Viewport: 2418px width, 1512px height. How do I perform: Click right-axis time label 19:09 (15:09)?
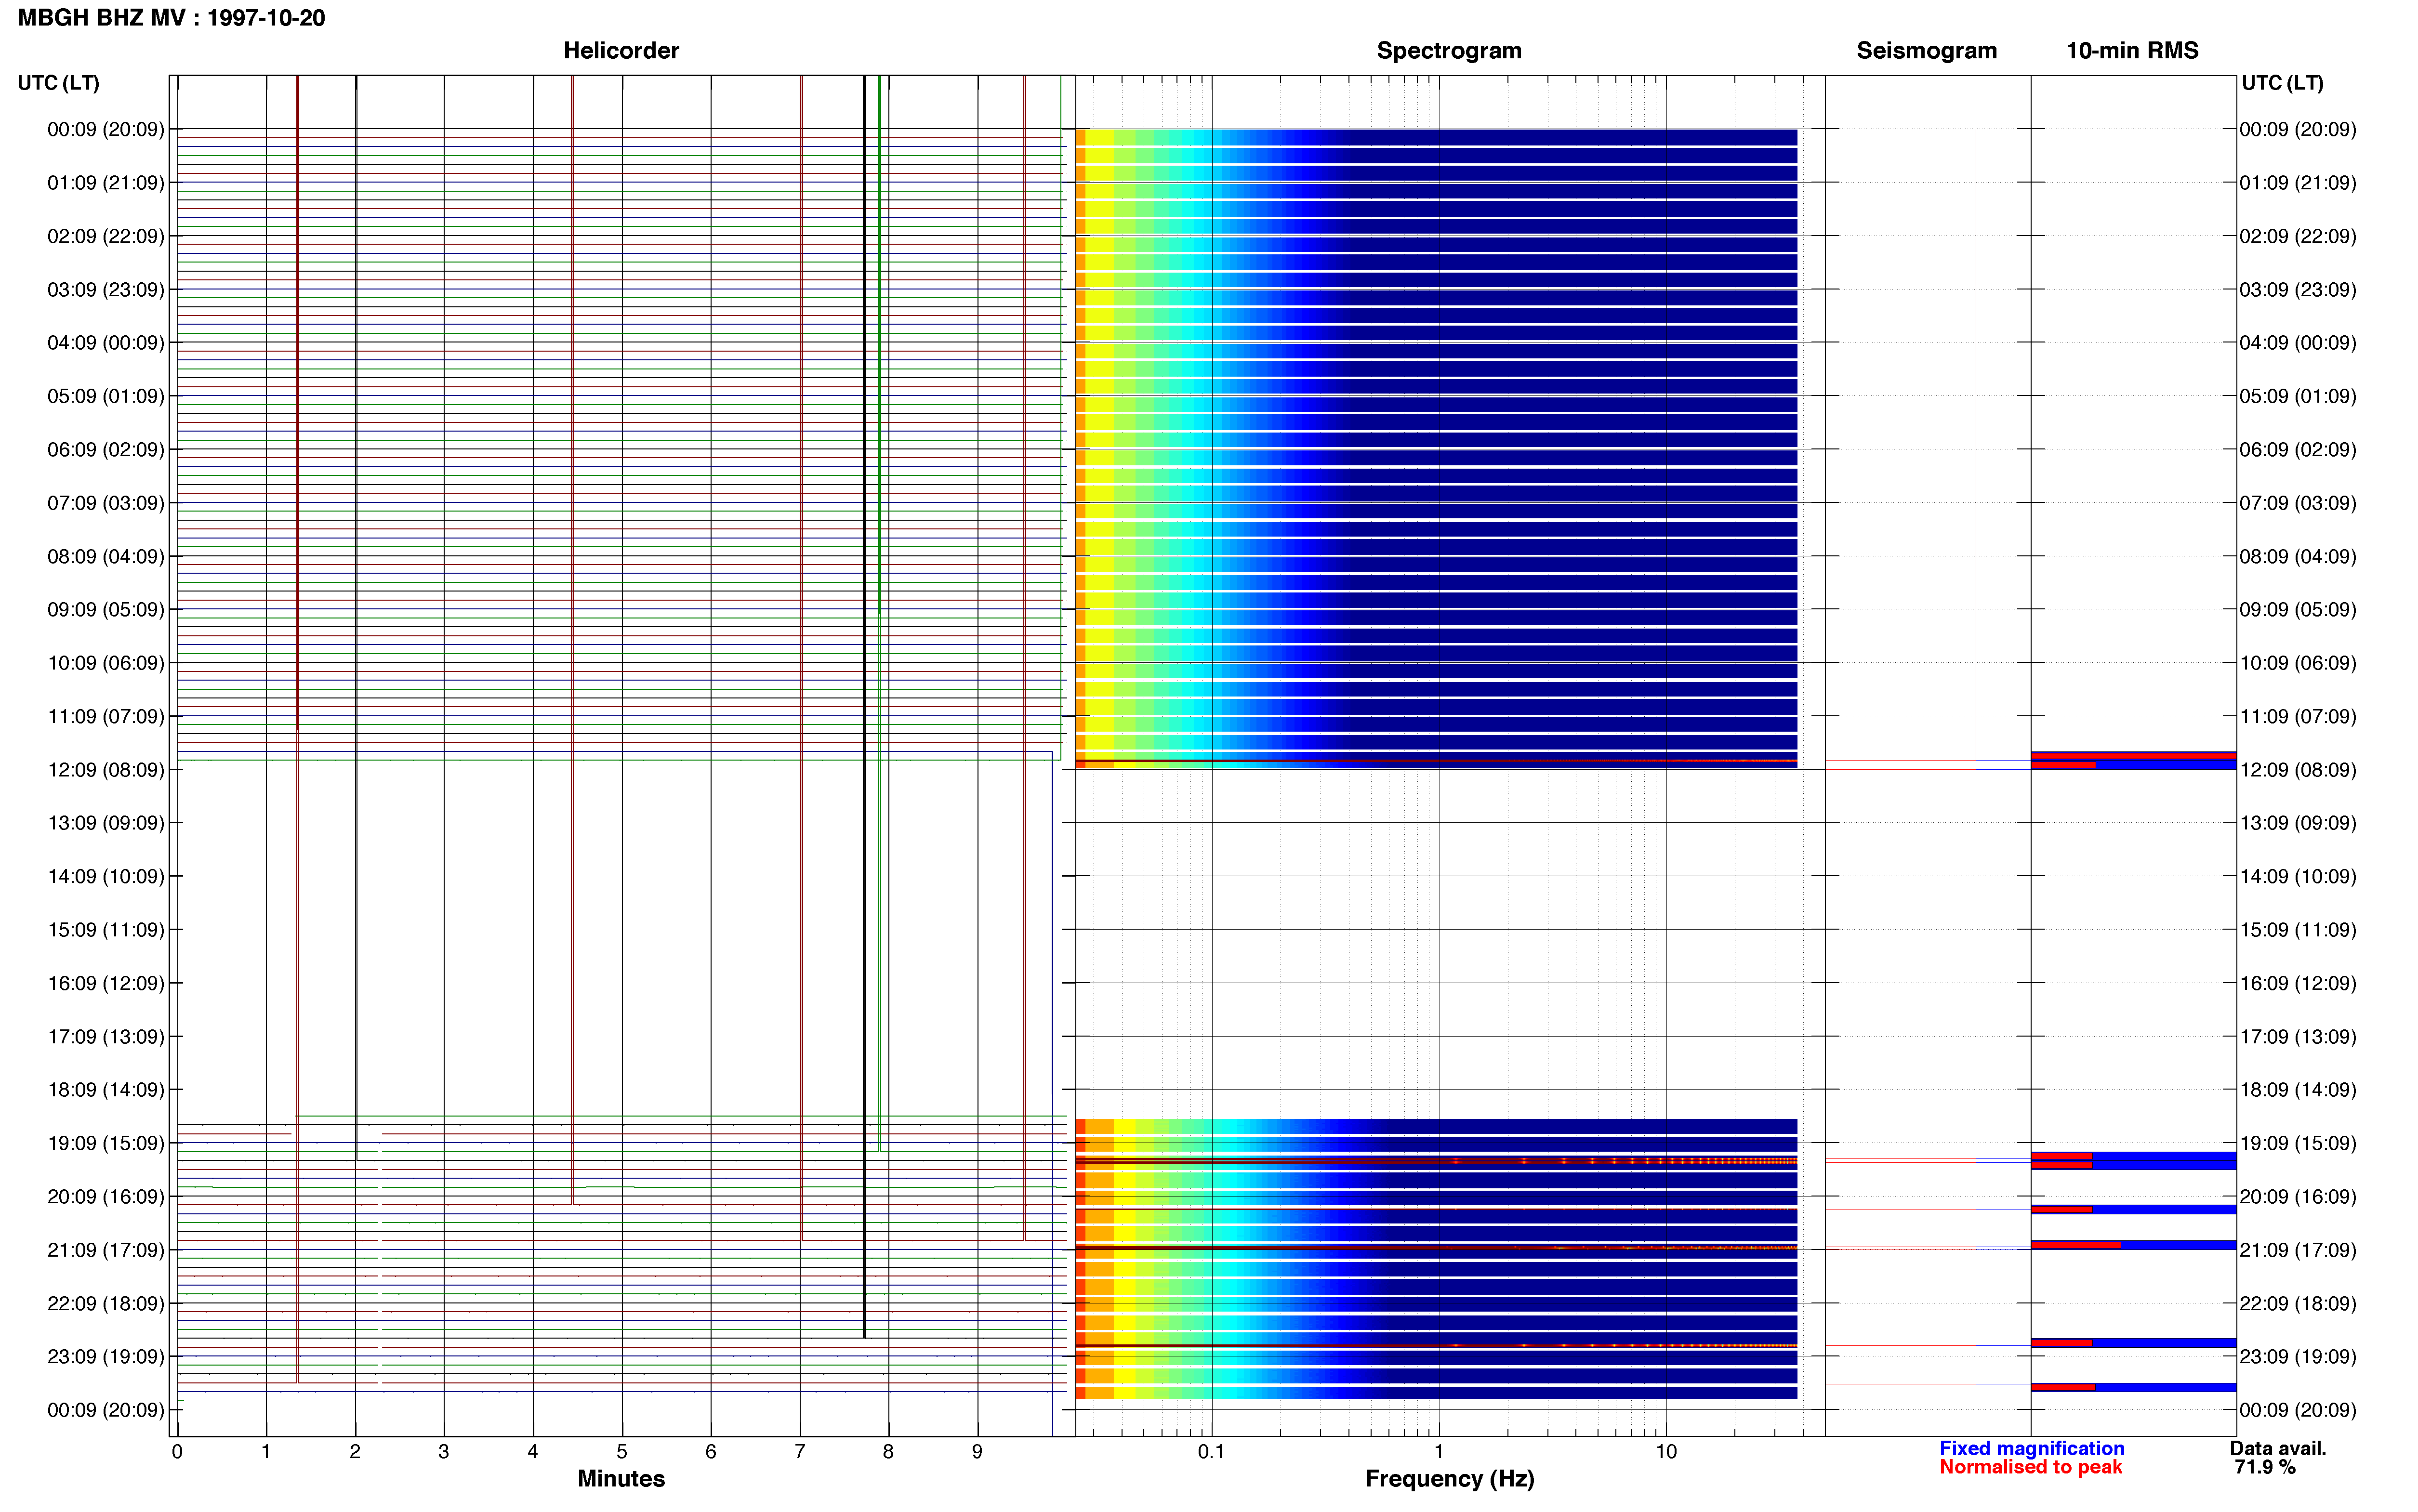(x=2298, y=1143)
